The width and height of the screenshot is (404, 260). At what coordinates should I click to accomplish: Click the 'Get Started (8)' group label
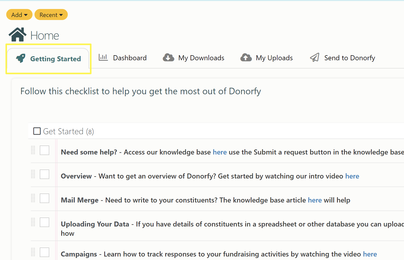68,131
